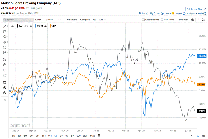Expand shapes tool options arrow
Viewport: 208px width, 139px height.
coord(8,37)
